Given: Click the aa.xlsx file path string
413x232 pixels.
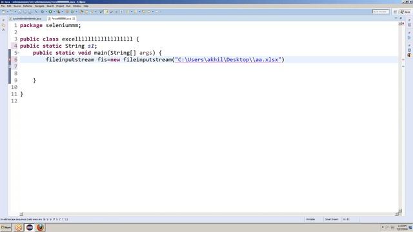Looking at the screenshot, I should coord(228,60).
